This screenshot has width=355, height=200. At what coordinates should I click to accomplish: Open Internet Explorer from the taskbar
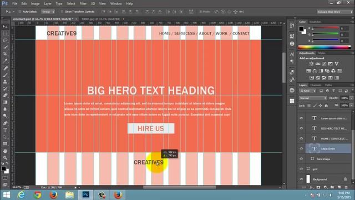[x=22, y=195]
